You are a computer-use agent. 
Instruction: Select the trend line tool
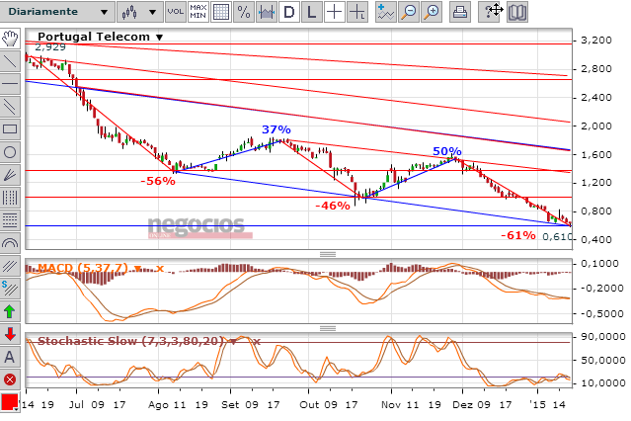click(x=10, y=61)
